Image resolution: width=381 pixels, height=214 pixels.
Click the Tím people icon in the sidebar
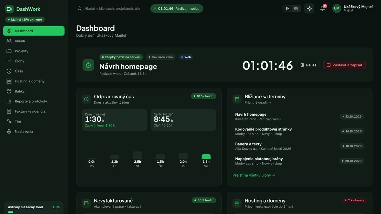tap(9, 121)
